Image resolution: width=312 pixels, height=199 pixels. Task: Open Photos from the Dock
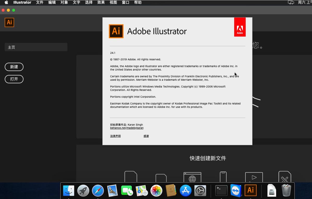156,191
